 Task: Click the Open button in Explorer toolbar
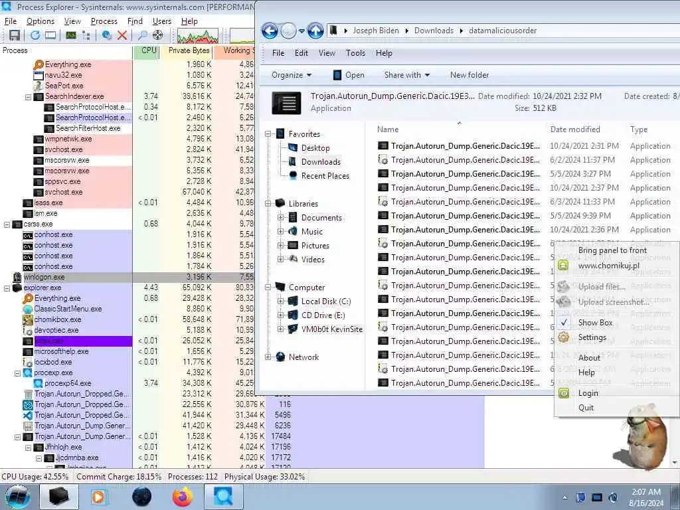click(349, 75)
